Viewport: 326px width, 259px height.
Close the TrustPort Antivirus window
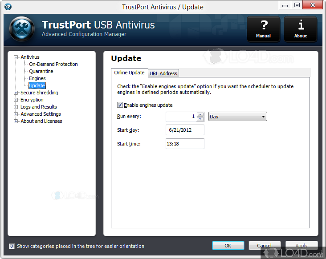coord(313,5)
